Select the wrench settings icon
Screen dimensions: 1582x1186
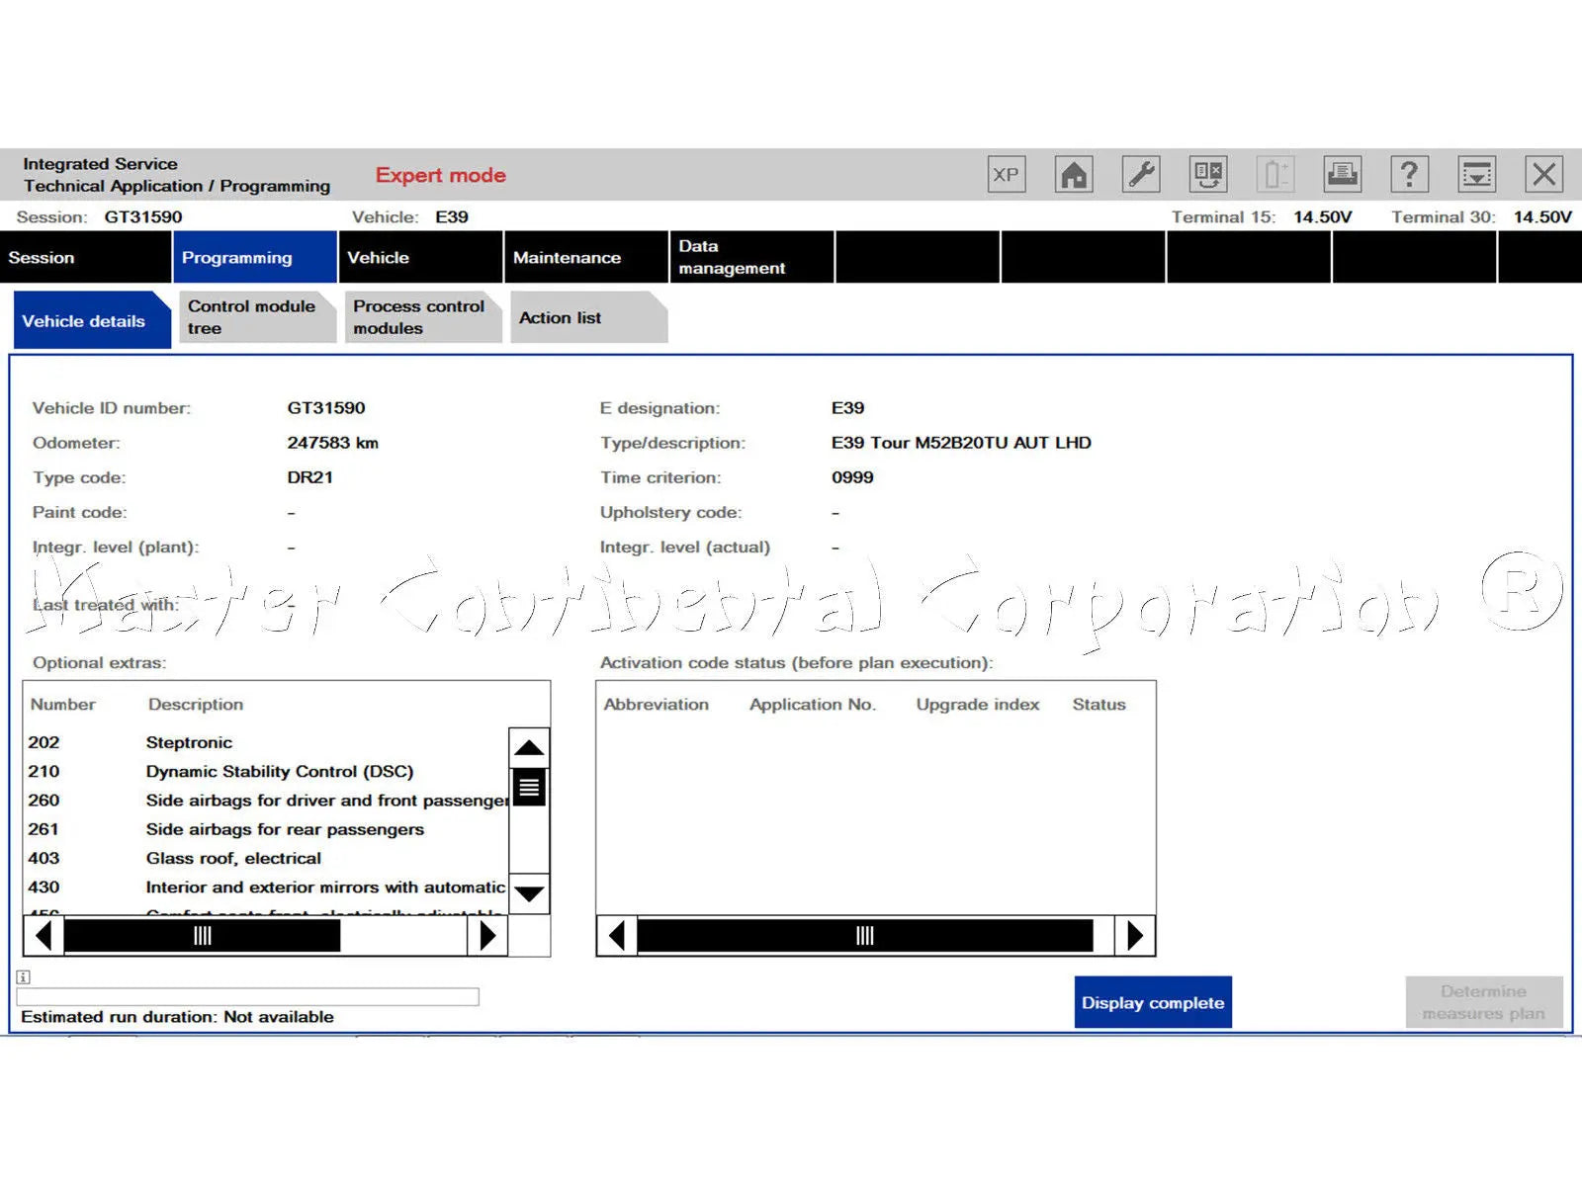click(1140, 174)
